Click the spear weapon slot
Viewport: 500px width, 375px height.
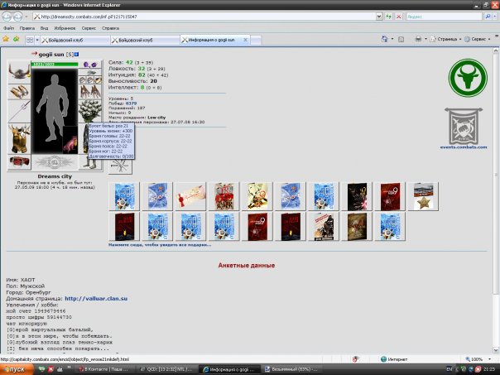[19, 112]
